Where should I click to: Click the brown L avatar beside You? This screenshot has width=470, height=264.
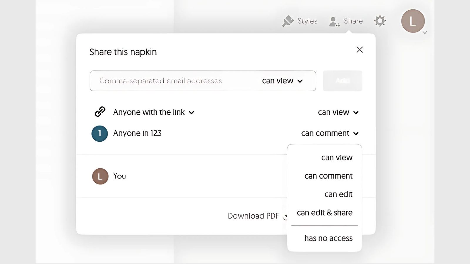tap(100, 176)
